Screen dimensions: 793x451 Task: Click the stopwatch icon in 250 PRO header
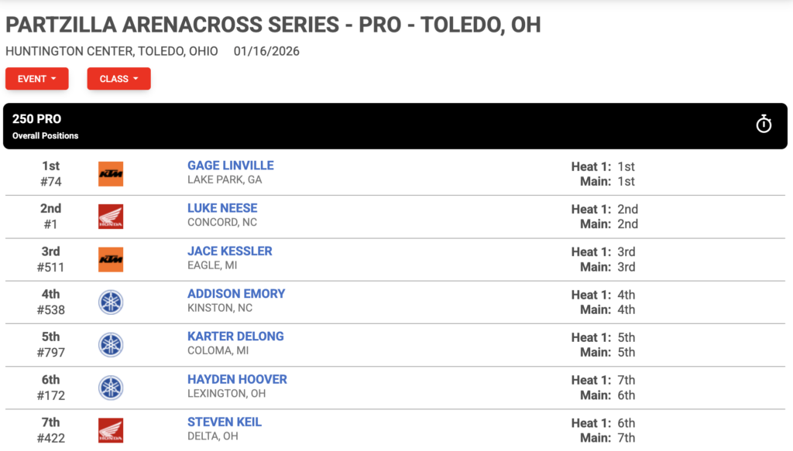point(763,125)
